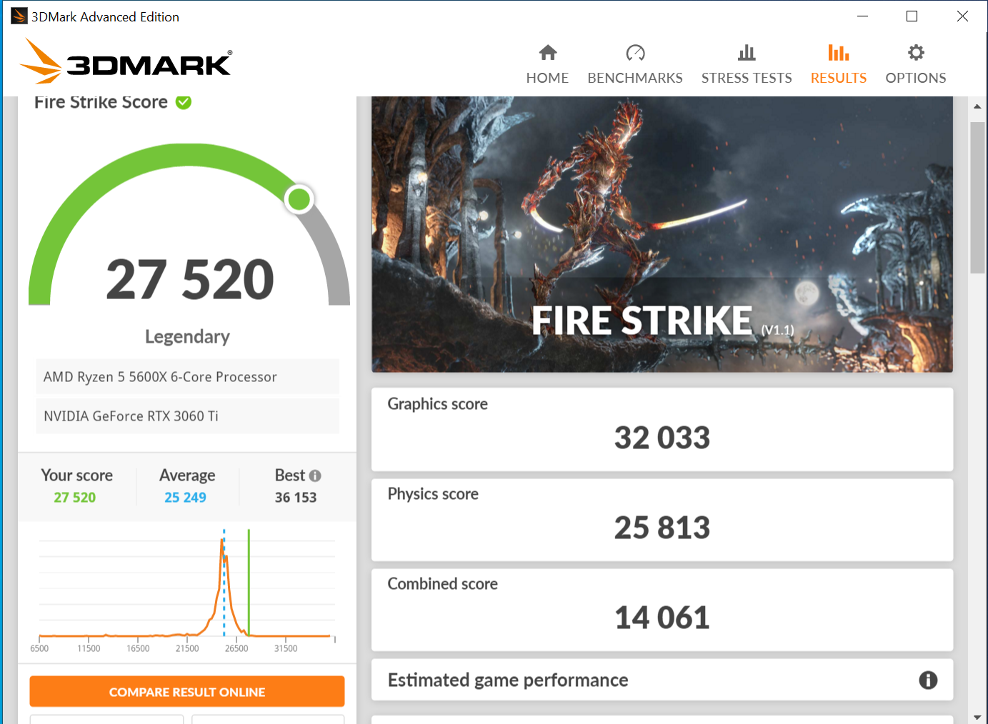988x724 pixels.
Task: Click the Legendary rating label
Action: (187, 336)
